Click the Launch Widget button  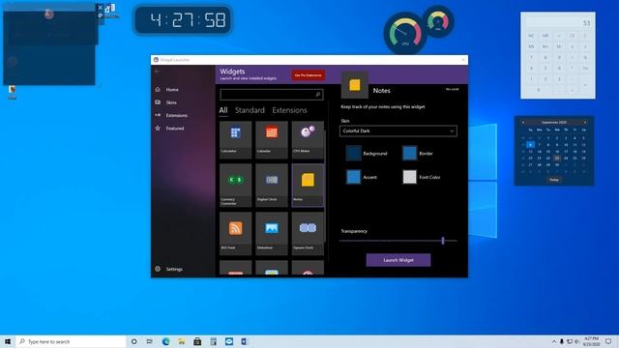[398, 260]
